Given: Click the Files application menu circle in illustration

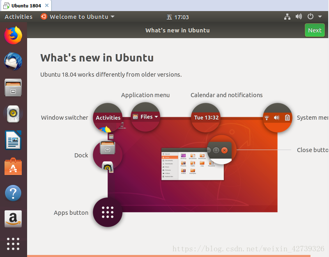Looking at the screenshot, I should [145, 117].
